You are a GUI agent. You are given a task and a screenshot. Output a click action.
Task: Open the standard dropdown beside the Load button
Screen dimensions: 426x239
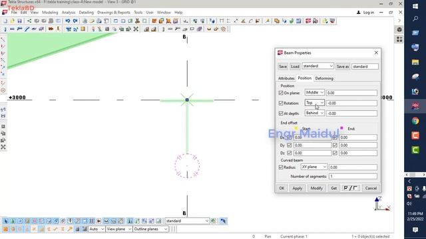tap(318, 66)
